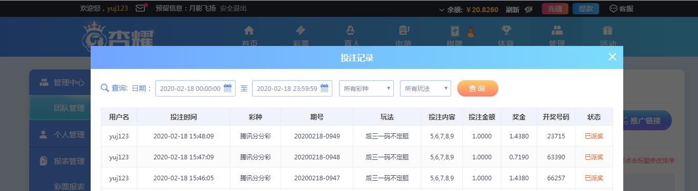Sort by 投注时间 column header
Viewport: 698px width, 191px height.
(183, 117)
